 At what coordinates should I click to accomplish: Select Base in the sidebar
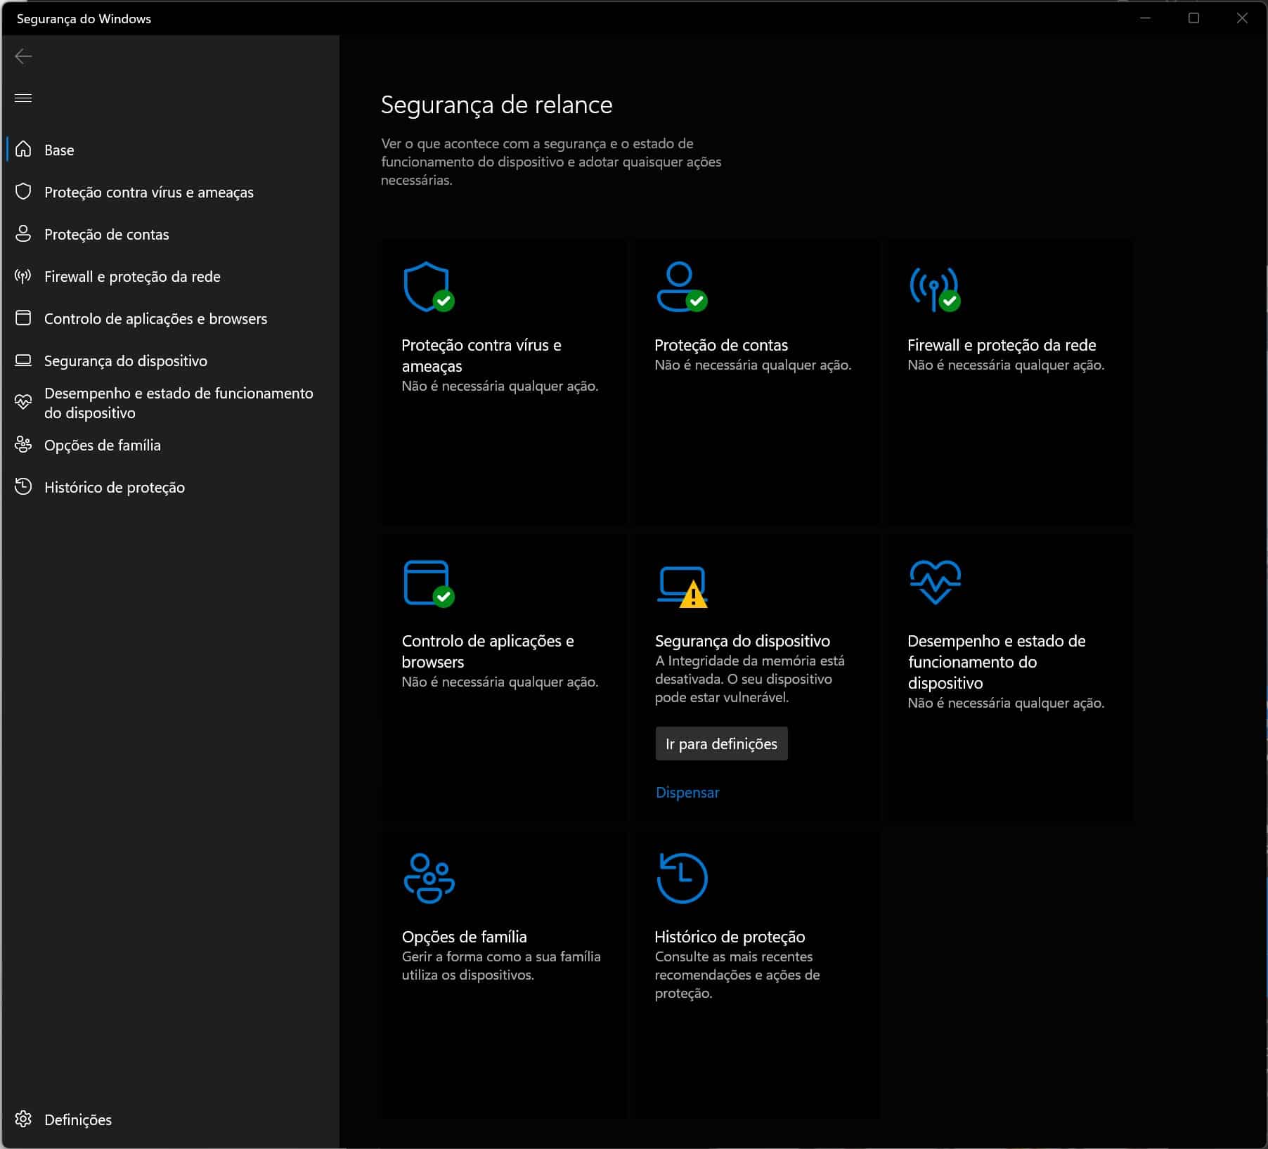pos(59,150)
